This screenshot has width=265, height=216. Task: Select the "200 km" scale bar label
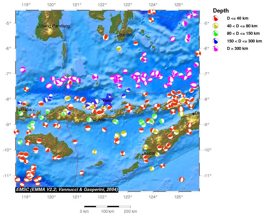tap(130, 212)
